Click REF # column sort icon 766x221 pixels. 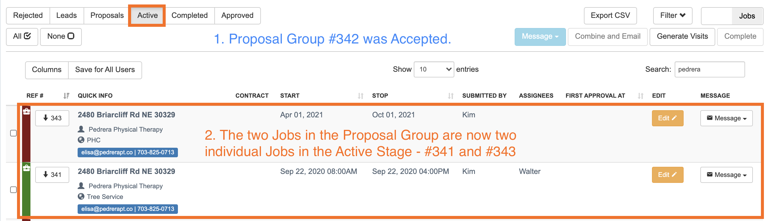pyautogui.click(x=66, y=96)
